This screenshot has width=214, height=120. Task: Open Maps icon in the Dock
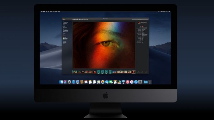pos(98,82)
